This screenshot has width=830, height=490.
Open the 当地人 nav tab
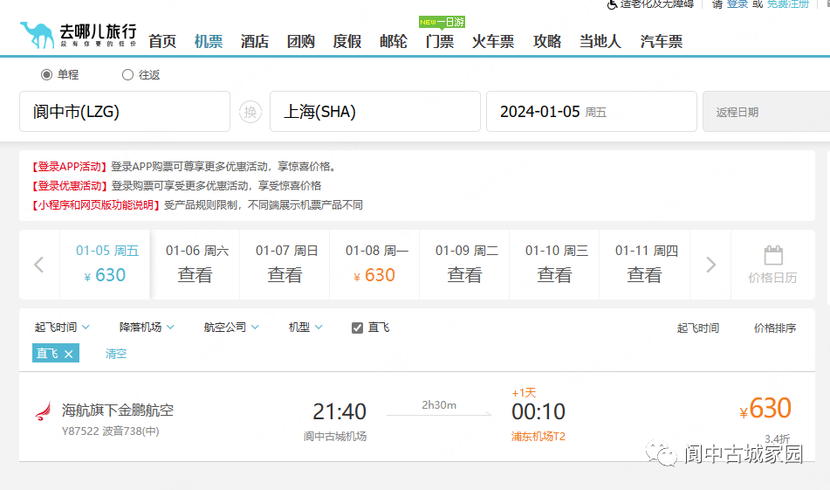(x=600, y=41)
